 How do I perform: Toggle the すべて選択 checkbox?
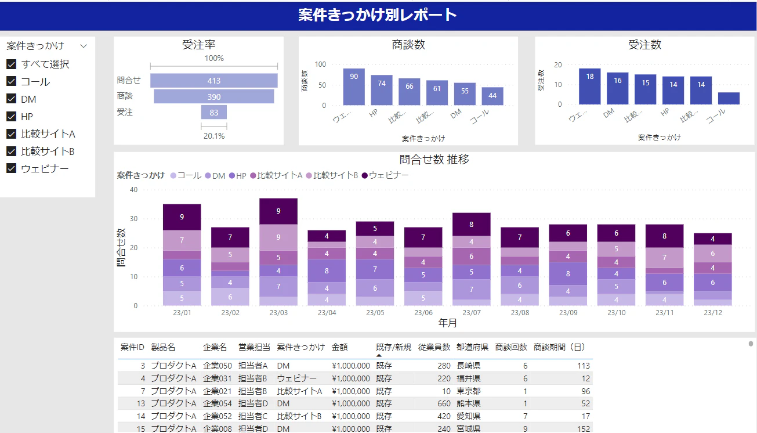[x=11, y=64]
